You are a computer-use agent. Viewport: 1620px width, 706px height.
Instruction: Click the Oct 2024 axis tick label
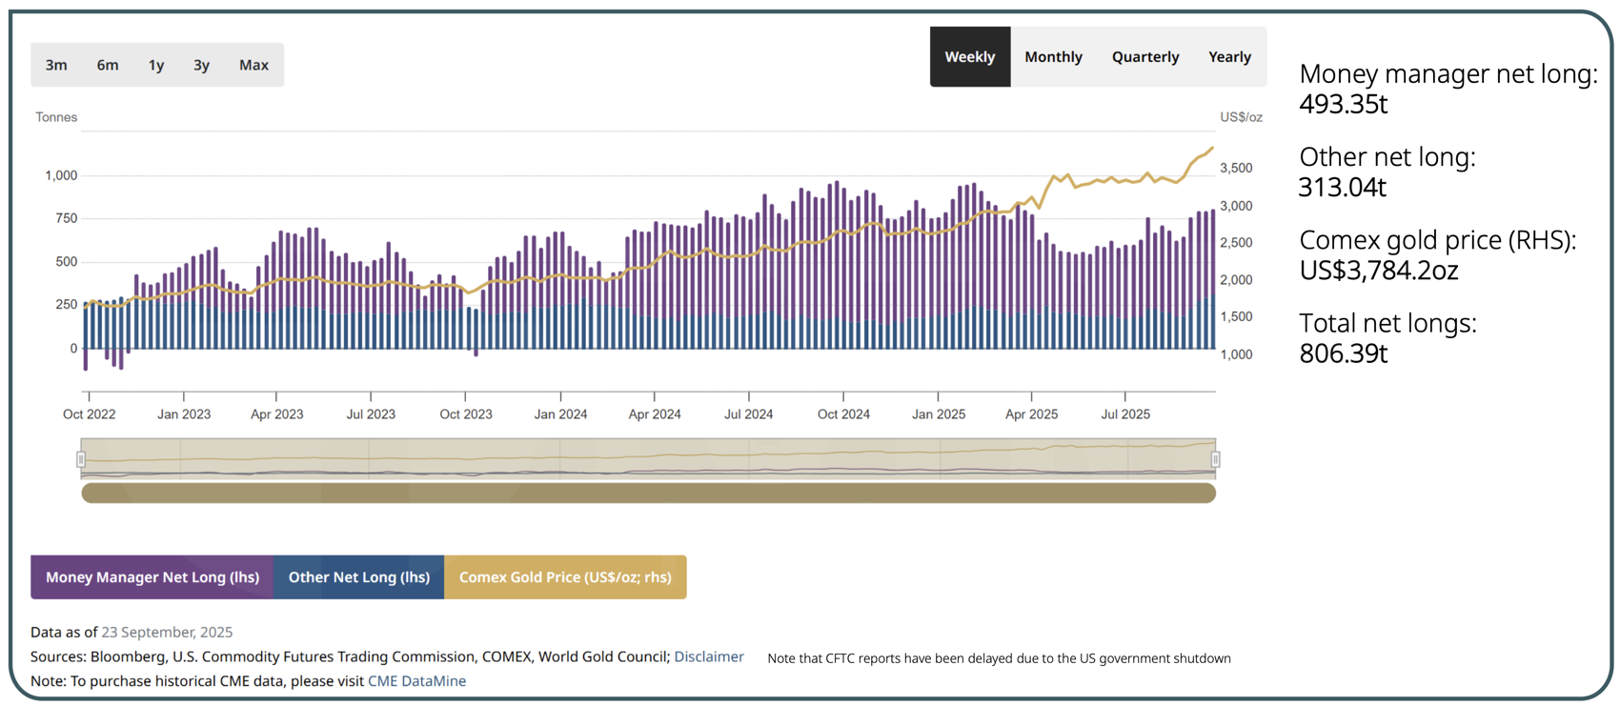[x=843, y=414]
